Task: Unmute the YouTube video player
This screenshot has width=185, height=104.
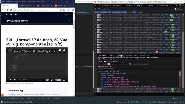Action: click(15, 80)
